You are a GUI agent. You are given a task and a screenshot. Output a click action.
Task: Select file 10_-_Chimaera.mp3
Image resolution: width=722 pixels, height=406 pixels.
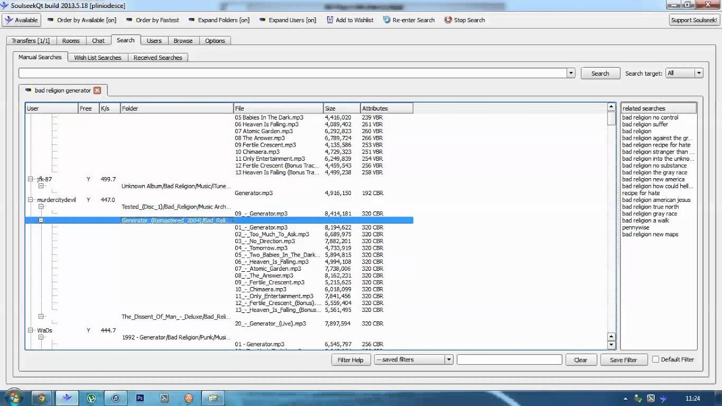point(261,289)
